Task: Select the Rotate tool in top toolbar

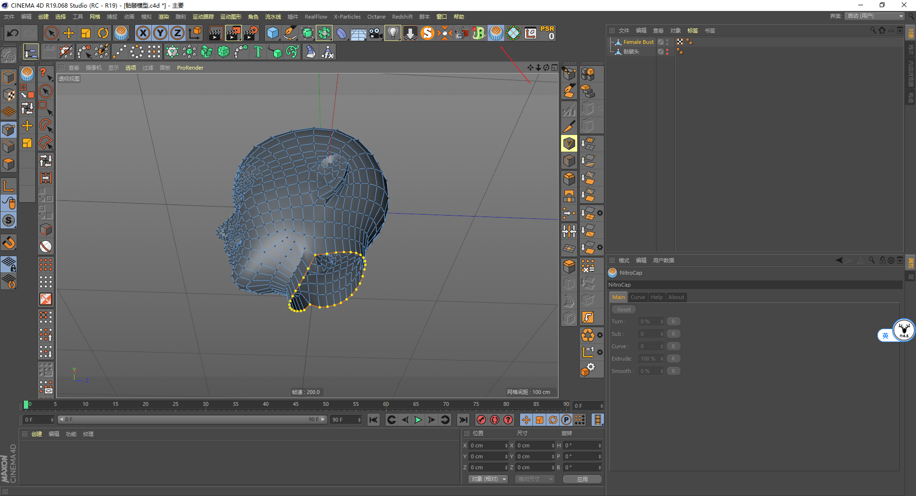Action: (x=103, y=33)
